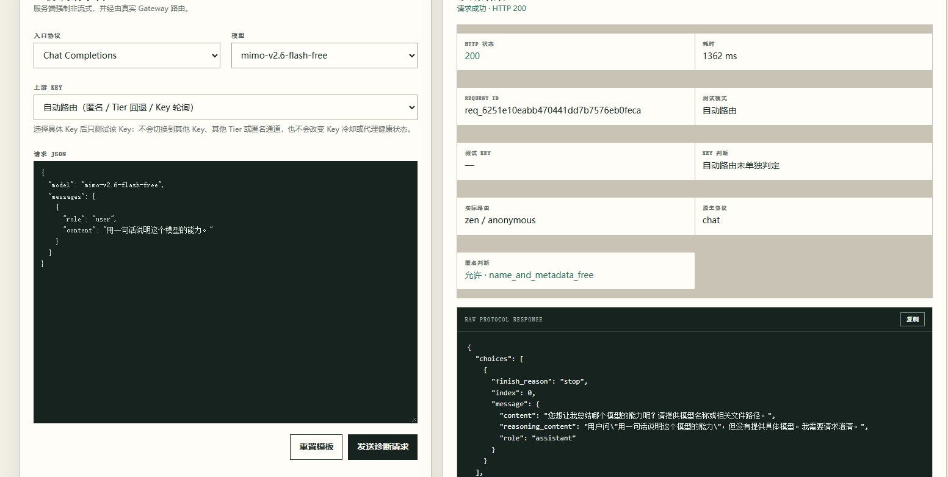
Task: Open the 入口协议 dropdown showing Chat Completions
Action: point(127,56)
